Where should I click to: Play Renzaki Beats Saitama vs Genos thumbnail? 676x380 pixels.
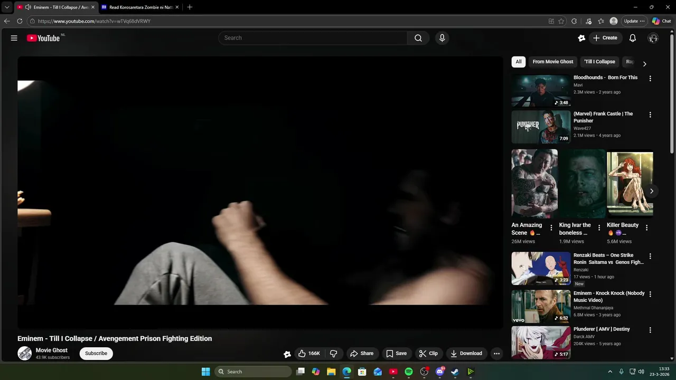click(x=541, y=268)
